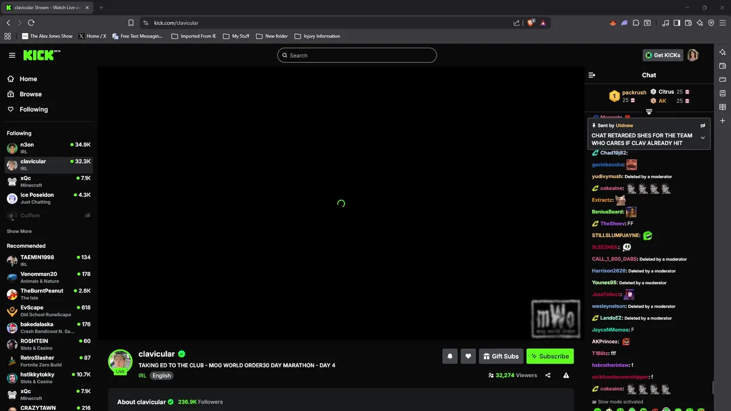The image size is (731, 411).
Task: Toggle Brave sidebar panel button
Action: tap(677, 23)
